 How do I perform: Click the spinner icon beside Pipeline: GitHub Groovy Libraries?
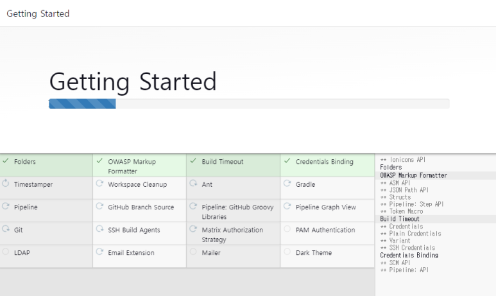point(193,206)
